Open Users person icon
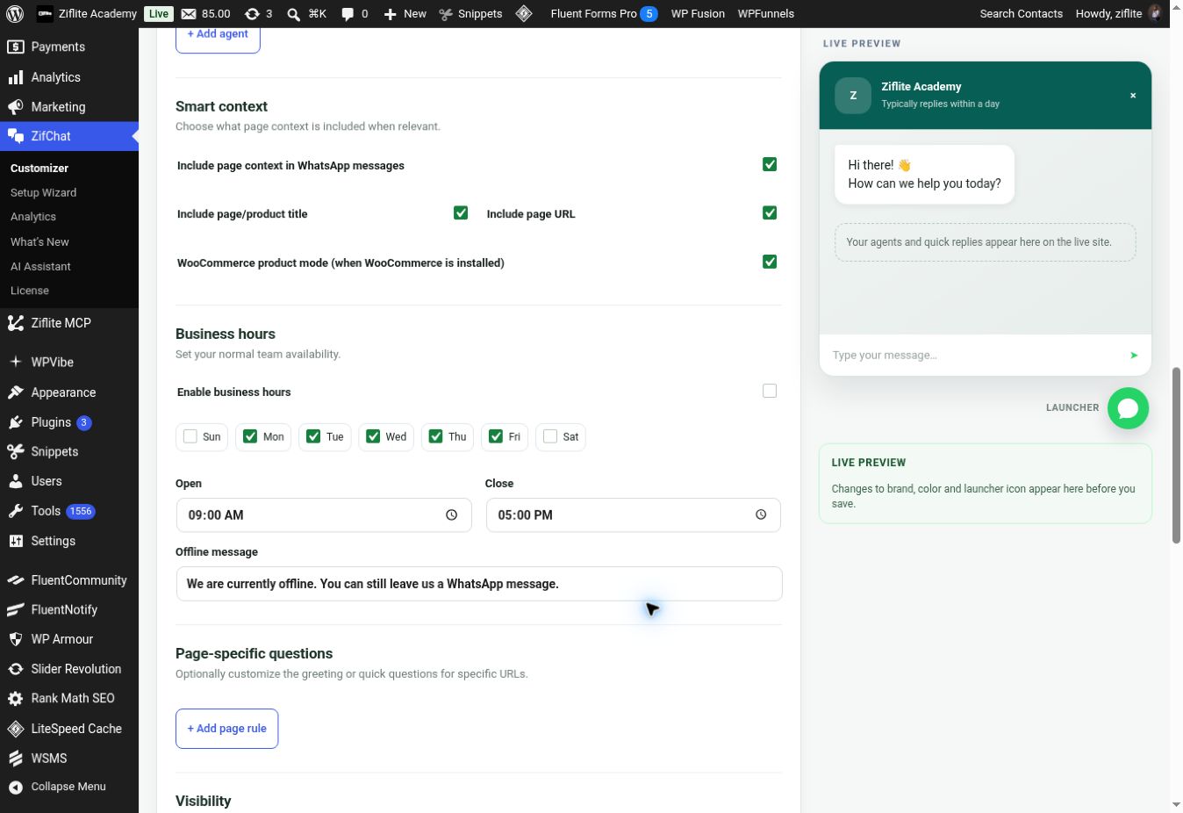 click(16, 481)
